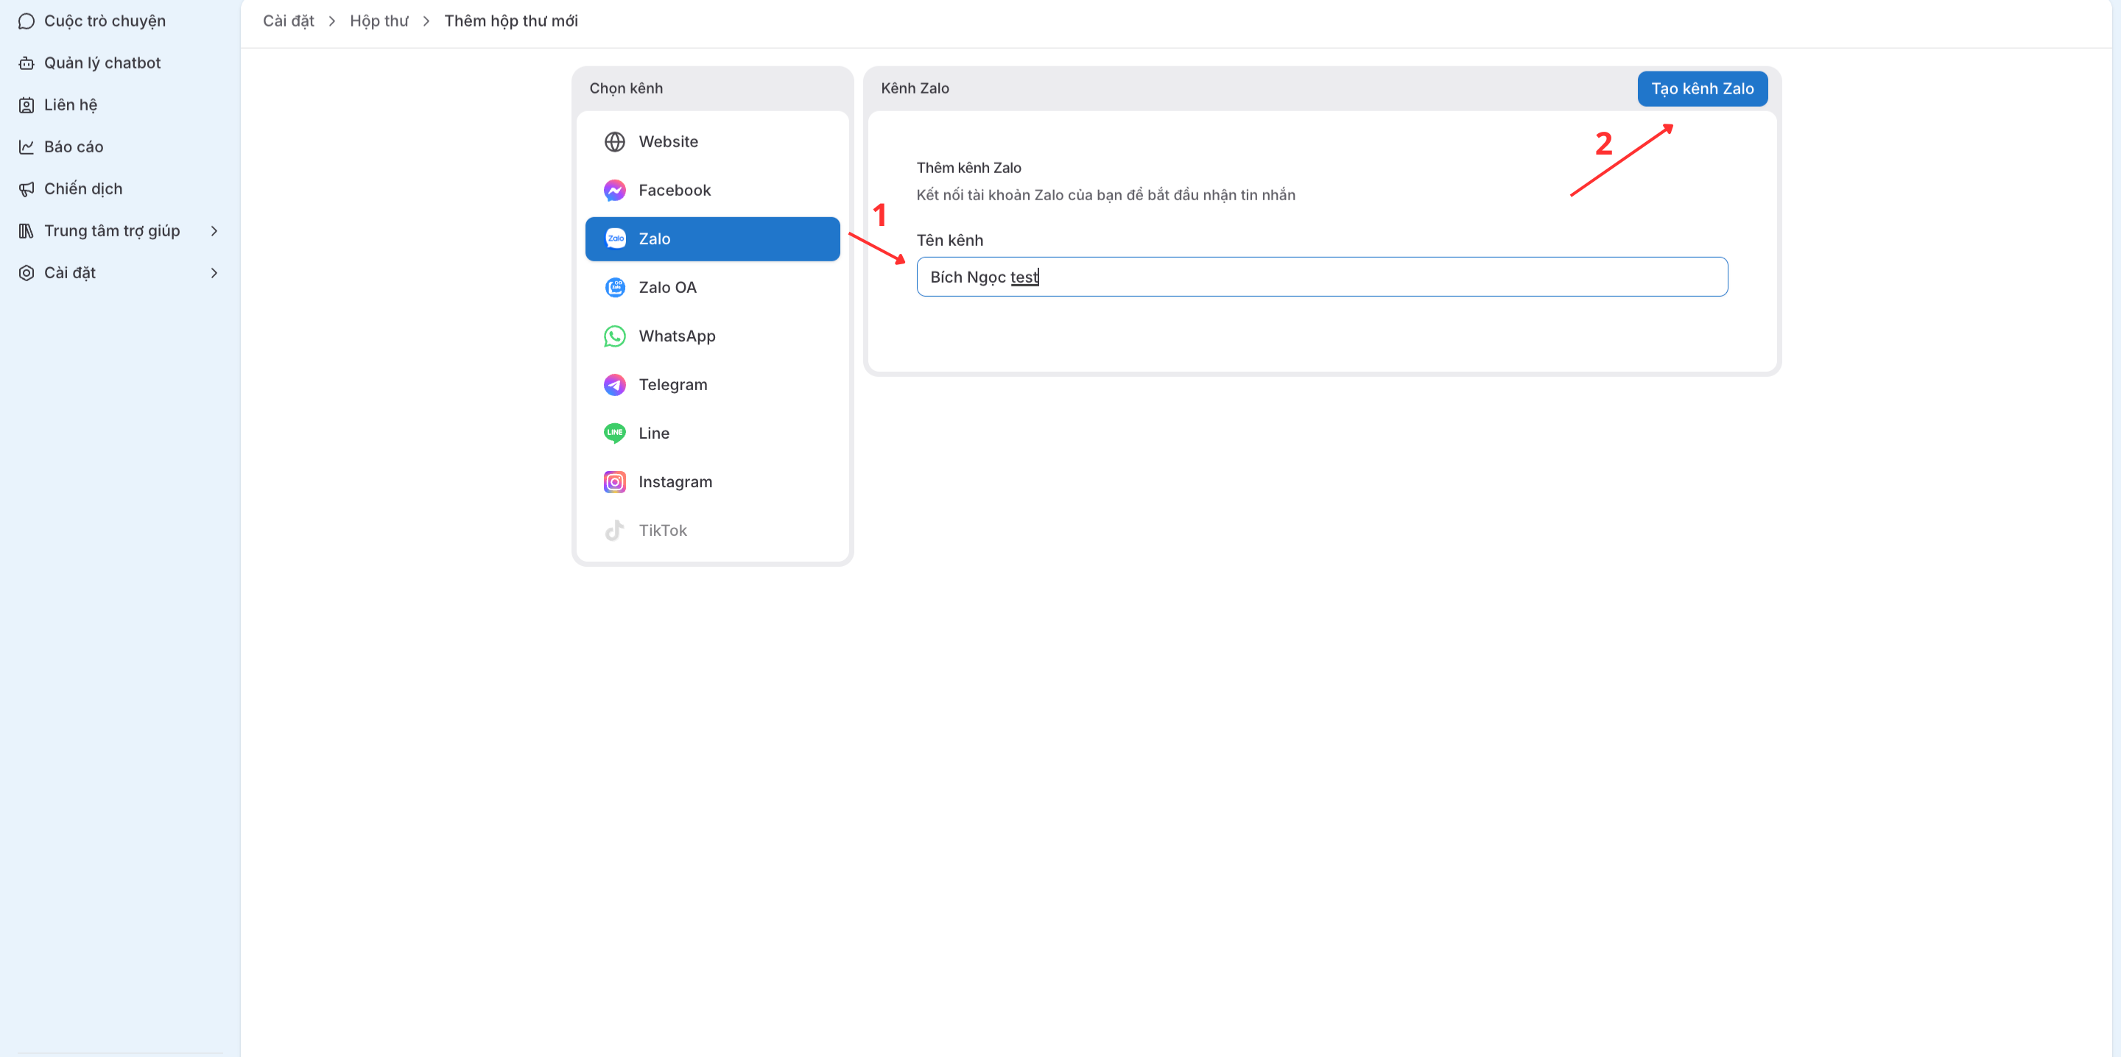The height and width of the screenshot is (1057, 2121).
Task: Create the channel with Tạo kênh Zalo
Action: point(1702,89)
